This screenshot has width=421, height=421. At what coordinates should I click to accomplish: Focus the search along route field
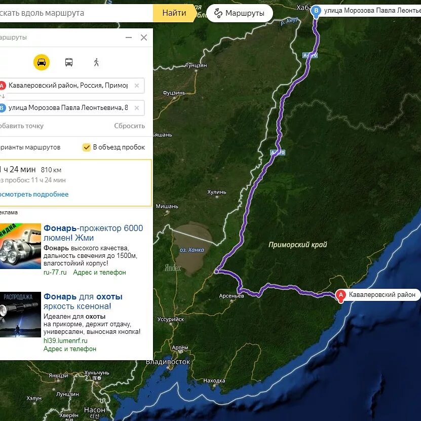(x=76, y=13)
